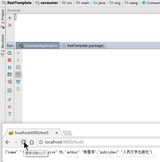This screenshot has height=162, width=160.
Task: Go back in the browser
Action: pyautogui.click(x=7, y=142)
